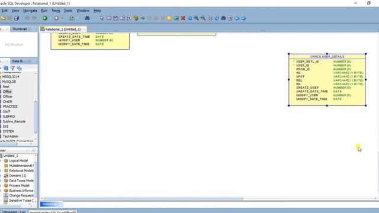Open the Messages - Log tab

(x=14, y=212)
